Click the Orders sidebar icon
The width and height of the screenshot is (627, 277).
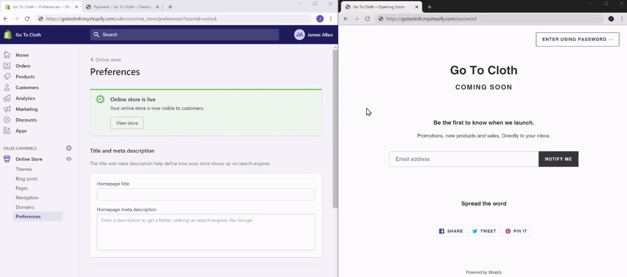(7, 66)
